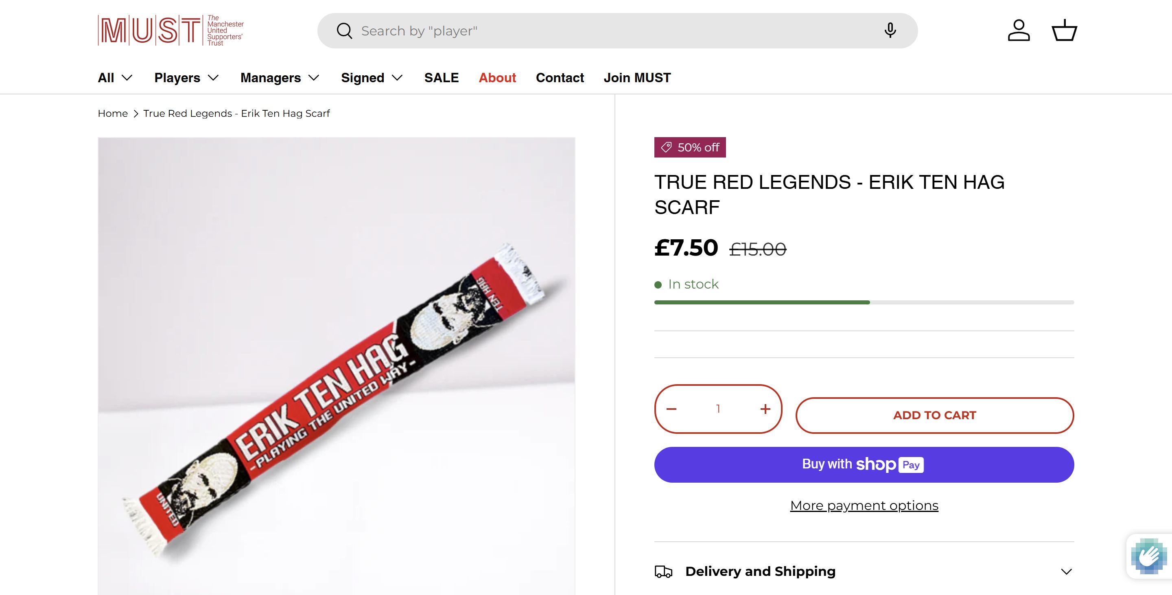Open the About page
This screenshot has height=595, width=1172.
[x=497, y=78]
